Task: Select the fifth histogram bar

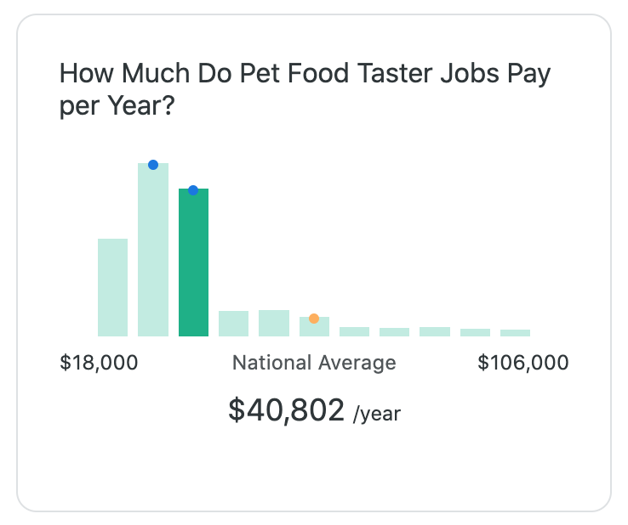Action: pos(274,323)
